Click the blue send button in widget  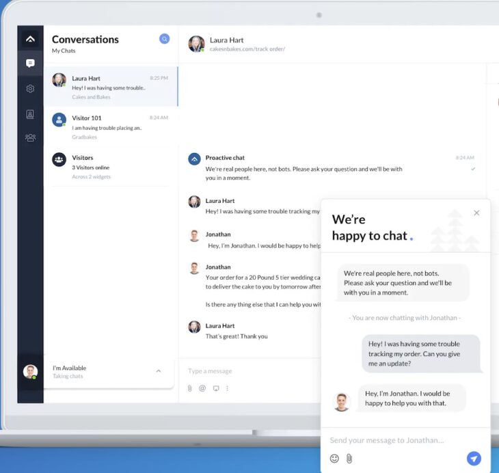474,459
